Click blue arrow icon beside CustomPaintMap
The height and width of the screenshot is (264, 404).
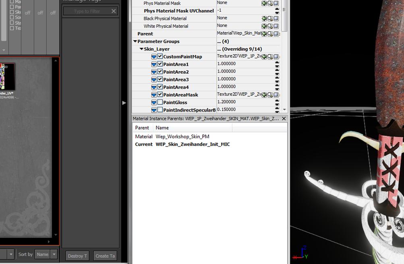(x=154, y=57)
